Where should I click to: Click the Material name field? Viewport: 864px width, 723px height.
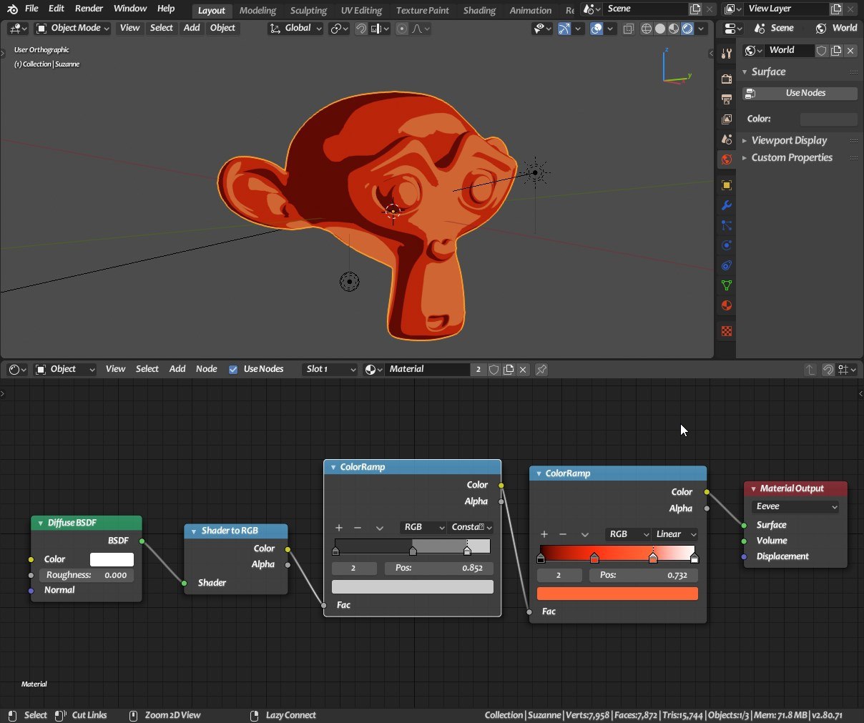pyautogui.click(x=428, y=370)
